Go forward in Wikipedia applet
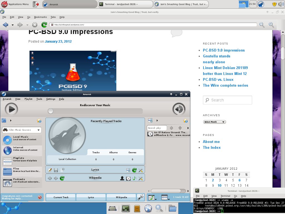Screen dimensions: 285x214 pyautogui.click(x=56, y=178)
